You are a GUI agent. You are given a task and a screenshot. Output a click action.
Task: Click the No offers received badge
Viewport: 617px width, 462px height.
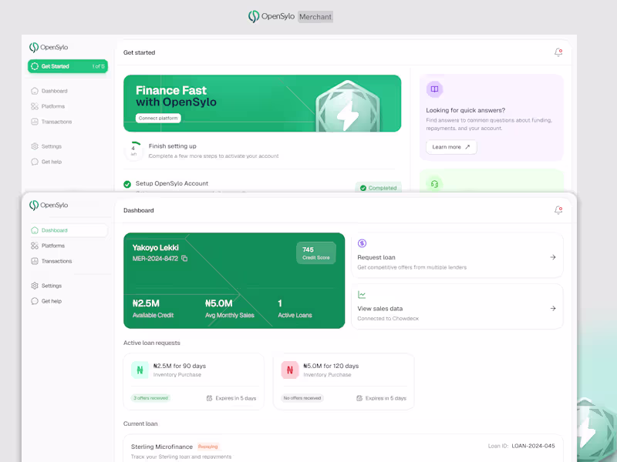pos(302,398)
